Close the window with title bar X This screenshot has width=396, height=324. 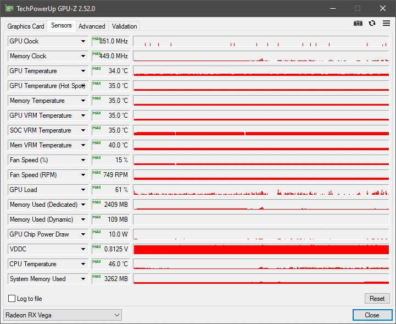[383, 8]
